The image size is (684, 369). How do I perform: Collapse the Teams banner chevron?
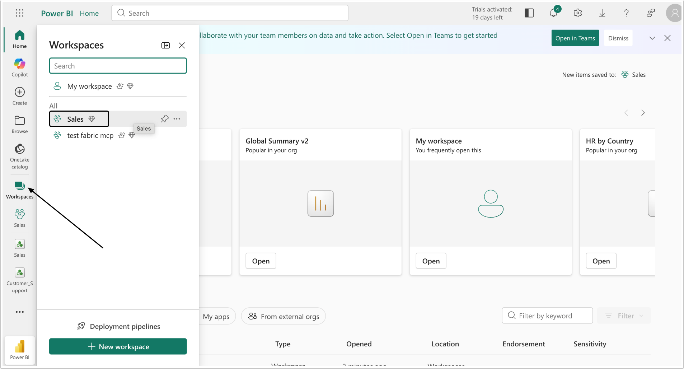pos(652,38)
